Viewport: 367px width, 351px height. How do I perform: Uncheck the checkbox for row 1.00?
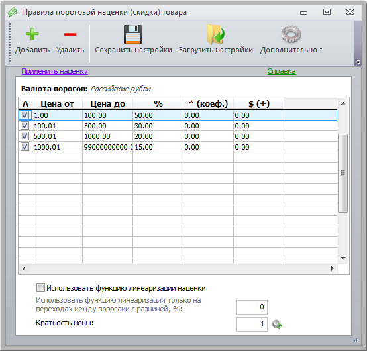[x=25, y=115]
